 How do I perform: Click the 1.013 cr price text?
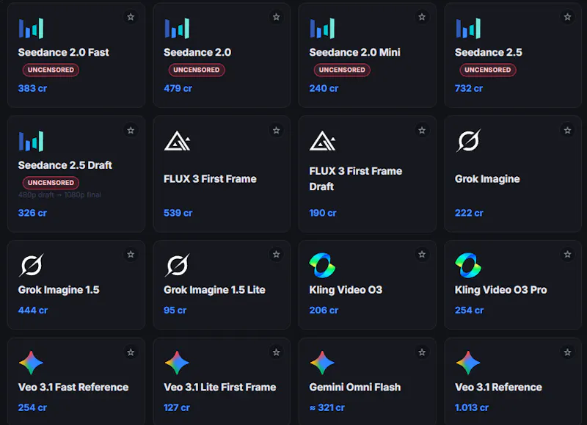[x=472, y=408]
